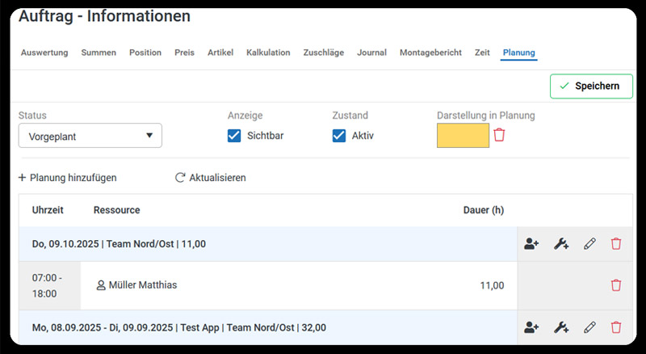
Task: Go to the Journal tab
Action: pyautogui.click(x=371, y=53)
